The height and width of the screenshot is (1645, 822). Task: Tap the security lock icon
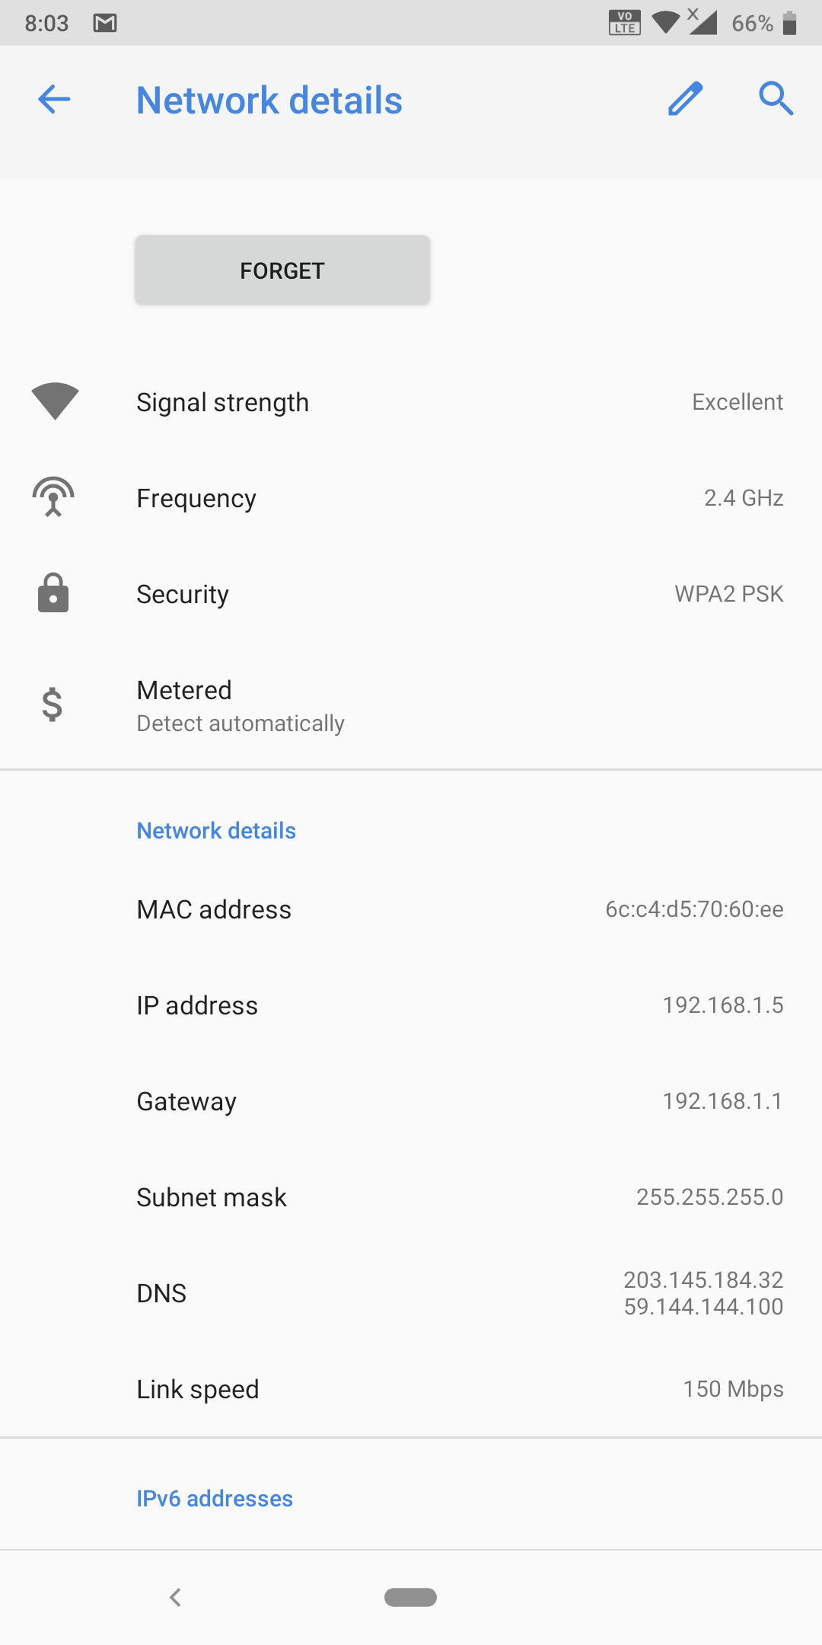pyautogui.click(x=53, y=593)
